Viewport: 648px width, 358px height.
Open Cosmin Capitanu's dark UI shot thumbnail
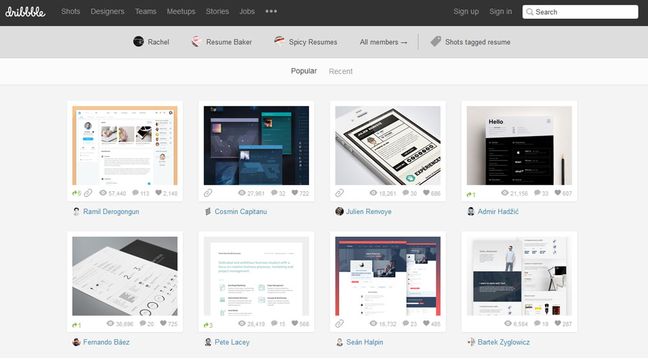(256, 145)
